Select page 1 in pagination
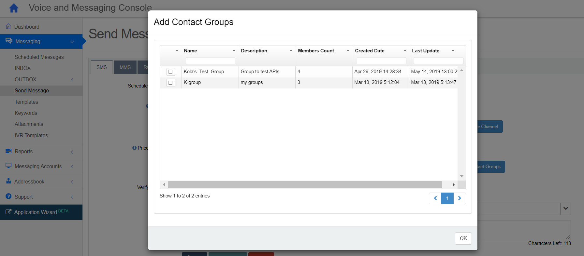Screen dimensions: 584x256 (x=447, y=198)
